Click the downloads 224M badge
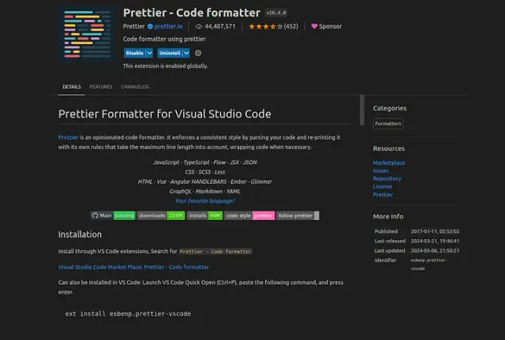Screen dimensions: 505x340 click(161, 215)
